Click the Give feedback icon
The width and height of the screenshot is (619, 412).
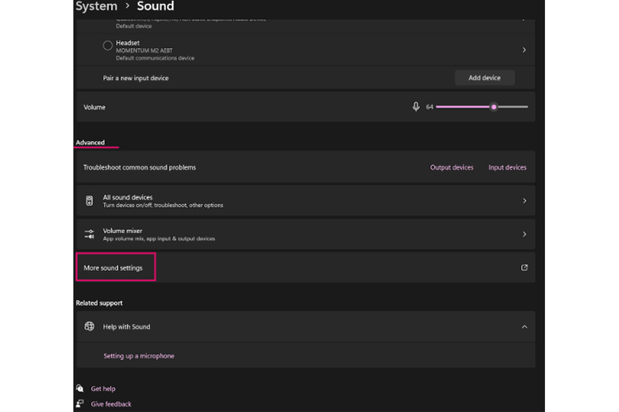(x=80, y=404)
